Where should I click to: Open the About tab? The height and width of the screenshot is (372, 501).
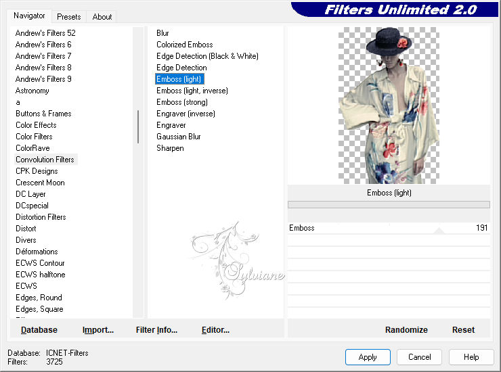point(102,17)
